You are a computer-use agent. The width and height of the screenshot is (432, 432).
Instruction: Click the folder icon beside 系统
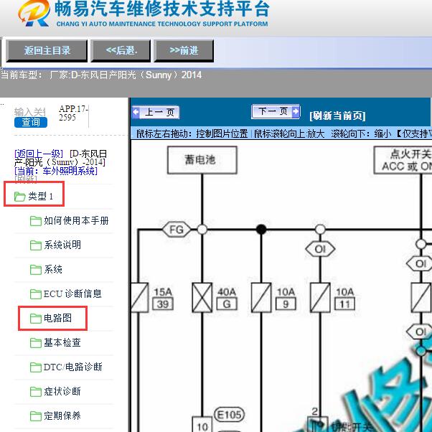click(x=36, y=269)
